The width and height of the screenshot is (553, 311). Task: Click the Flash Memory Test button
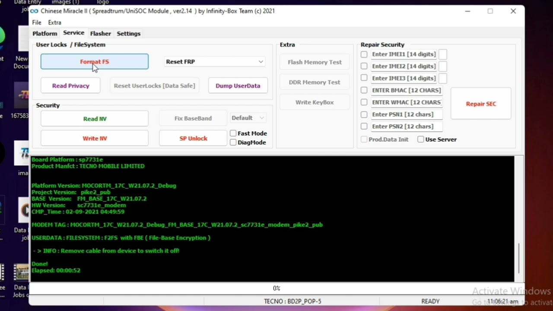pyautogui.click(x=315, y=62)
